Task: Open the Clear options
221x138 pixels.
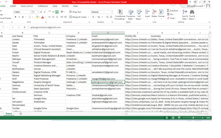Action: 171,18
